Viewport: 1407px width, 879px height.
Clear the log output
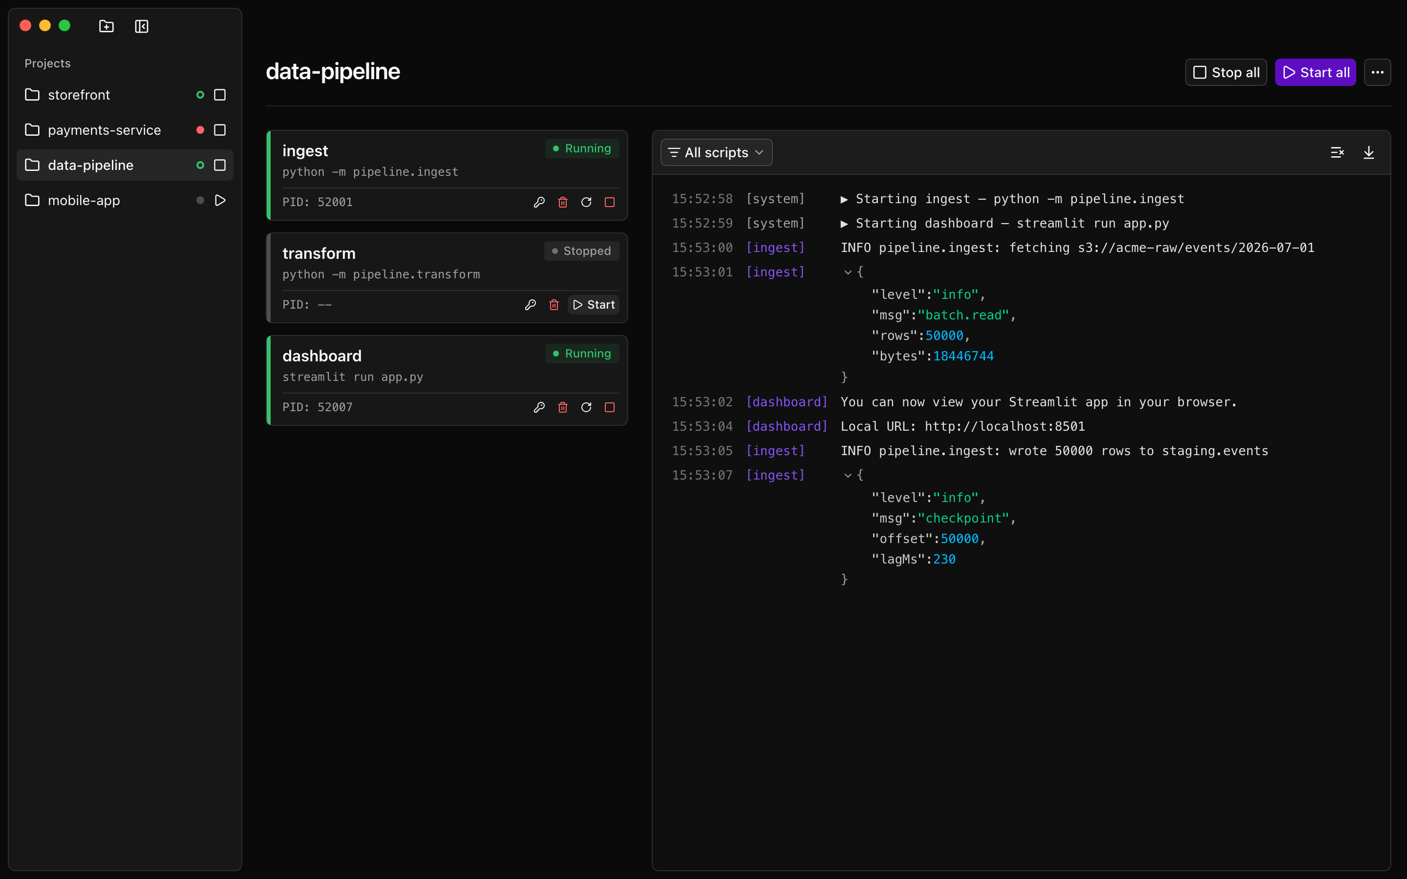(1337, 152)
